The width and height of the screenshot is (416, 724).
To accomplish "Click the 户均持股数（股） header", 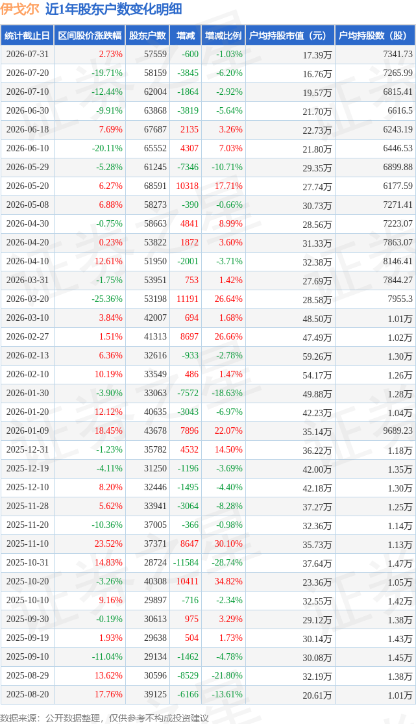I will coord(375,36).
